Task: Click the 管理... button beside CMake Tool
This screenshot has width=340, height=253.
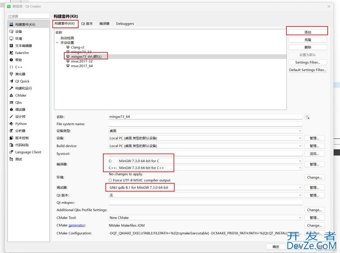Action: point(314,218)
